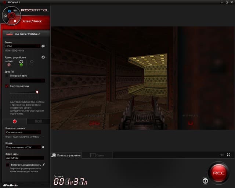Enable the Включить редактировать checkbox
The width and height of the screenshot is (235, 188).
pyautogui.click(x=7, y=165)
